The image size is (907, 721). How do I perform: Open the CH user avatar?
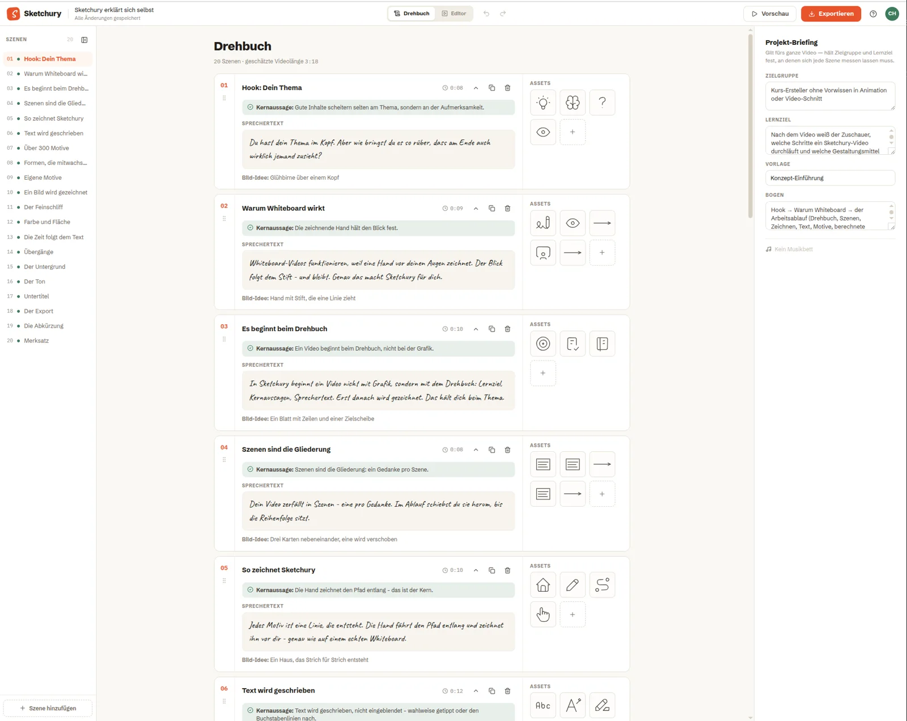click(892, 14)
